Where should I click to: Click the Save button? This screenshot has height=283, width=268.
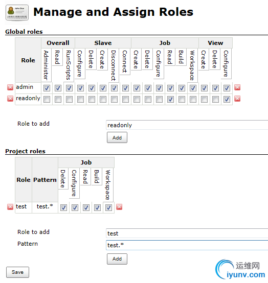click(x=17, y=272)
